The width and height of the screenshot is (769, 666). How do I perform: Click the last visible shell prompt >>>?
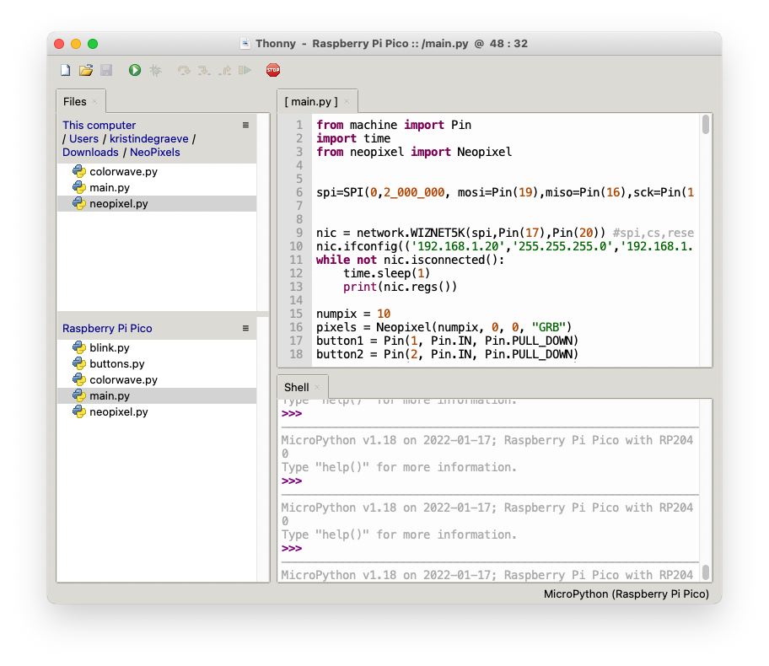point(292,548)
